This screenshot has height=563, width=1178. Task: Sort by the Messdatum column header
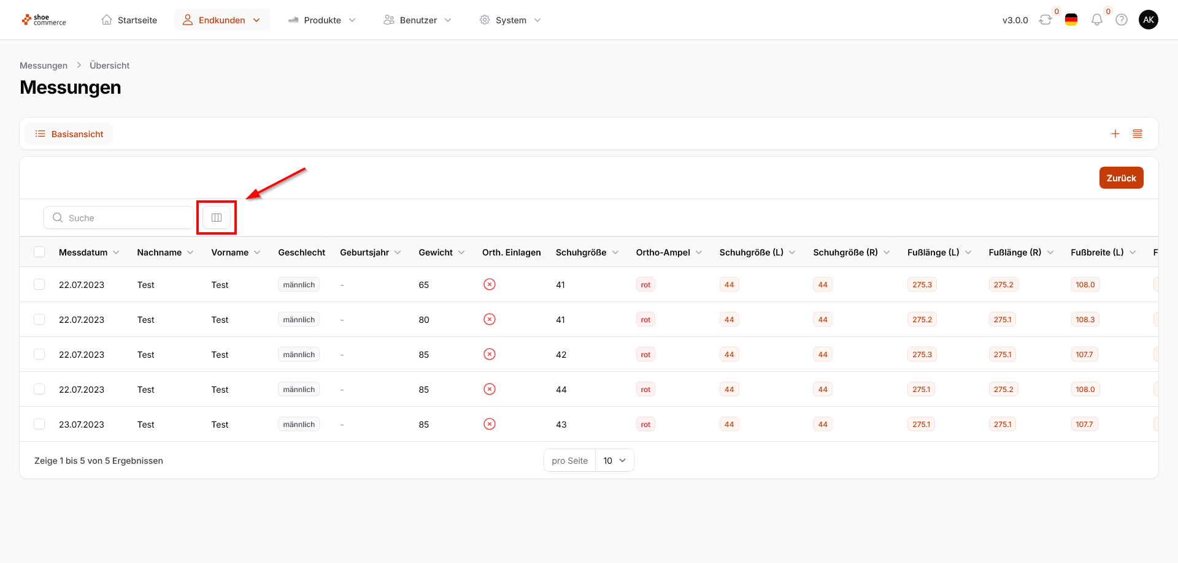83,252
